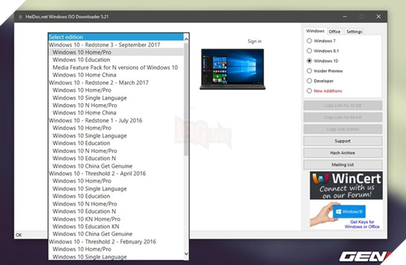Click the HeiDoc app icon in title bar
The width and height of the screenshot is (406, 265).
(21, 17)
